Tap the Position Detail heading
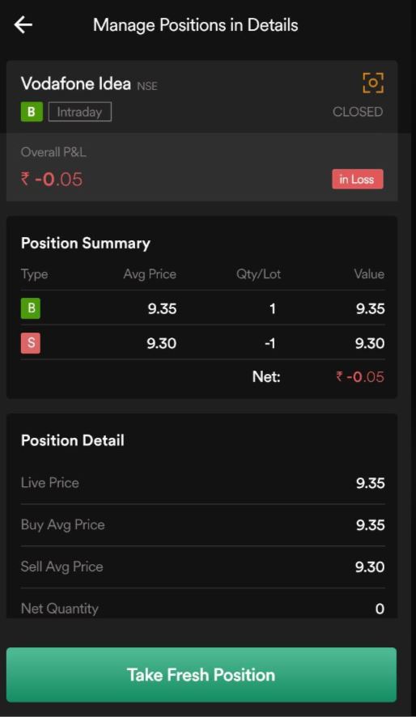The height and width of the screenshot is (717, 416). click(73, 440)
